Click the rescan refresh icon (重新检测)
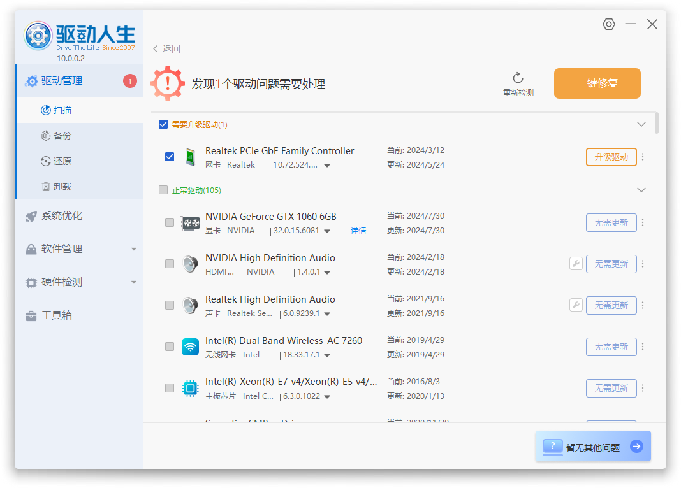Viewport: 681px width, 488px height. click(518, 78)
